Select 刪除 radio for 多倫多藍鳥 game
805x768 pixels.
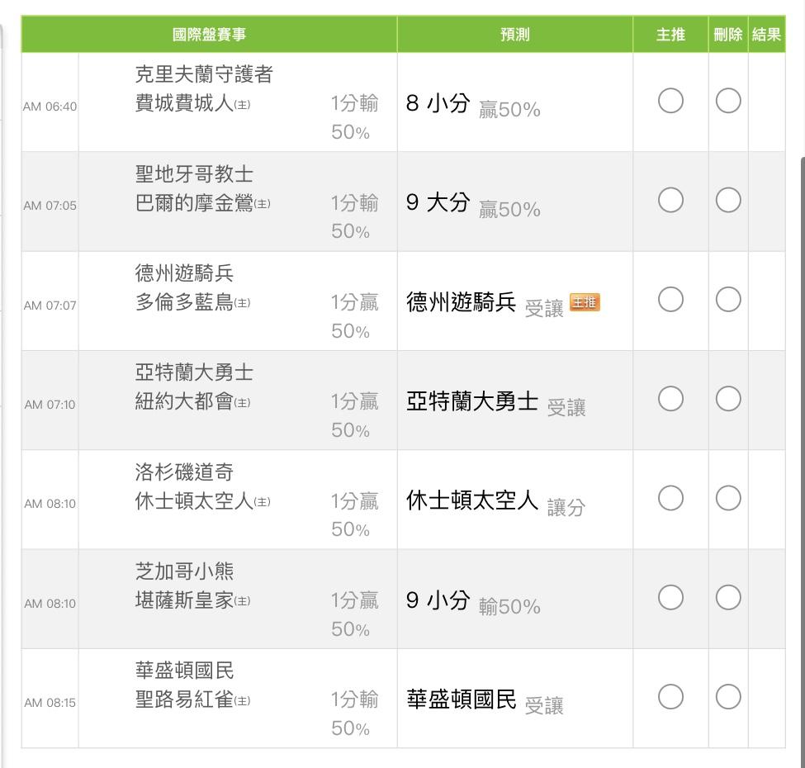click(728, 300)
